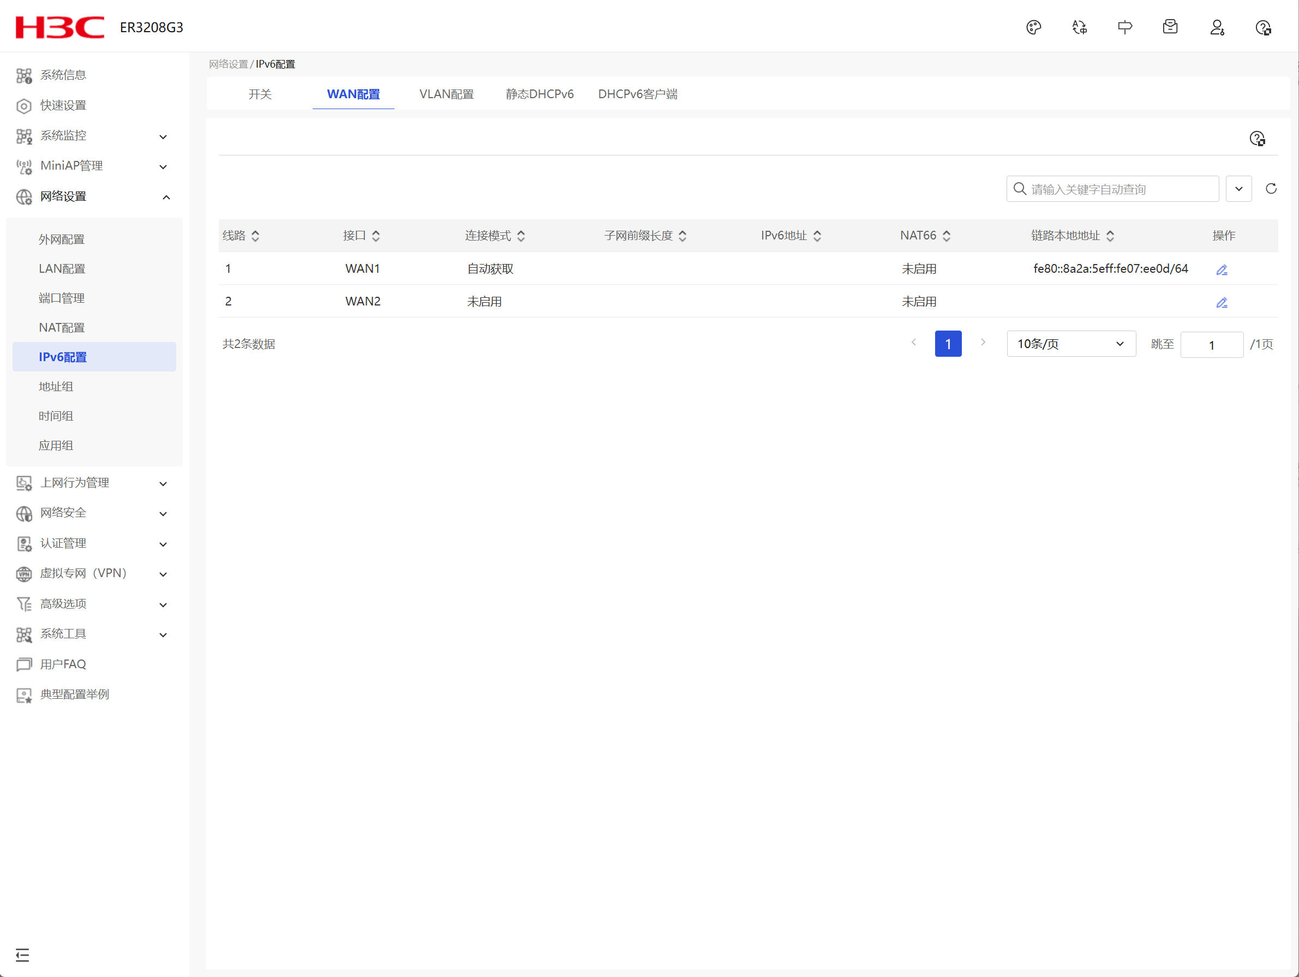This screenshot has width=1299, height=977.
Task: Edit the WAN1 row with pencil icon
Action: click(x=1222, y=269)
